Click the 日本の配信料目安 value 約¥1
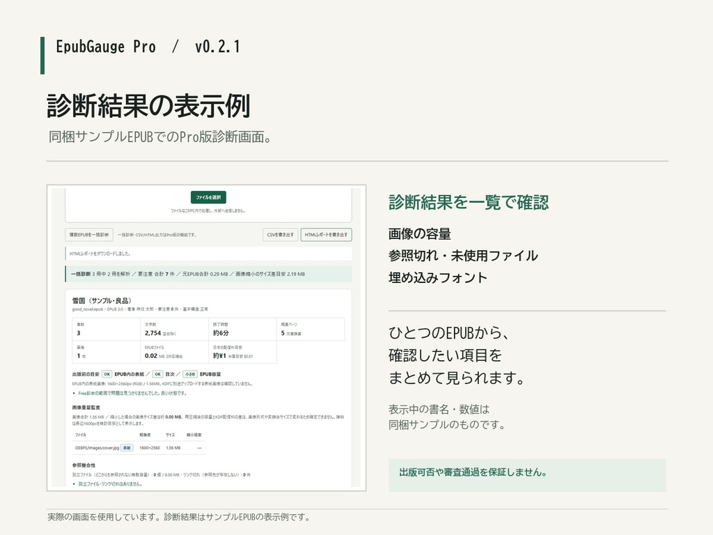The width and height of the screenshot is (713, 535). click(x=219, y=356)
